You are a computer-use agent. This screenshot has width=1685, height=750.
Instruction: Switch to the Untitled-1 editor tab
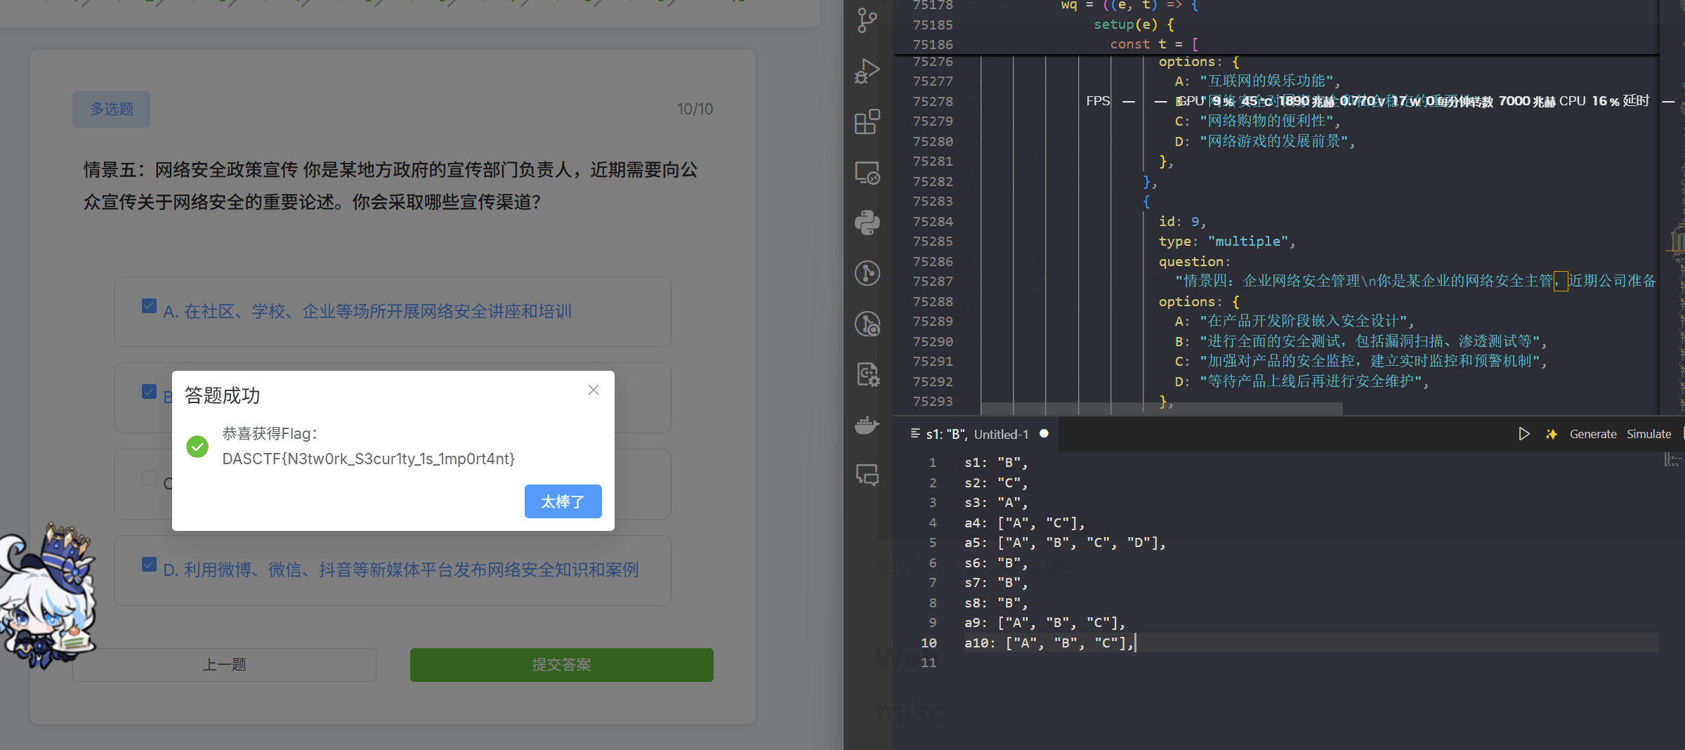[976, 434]
